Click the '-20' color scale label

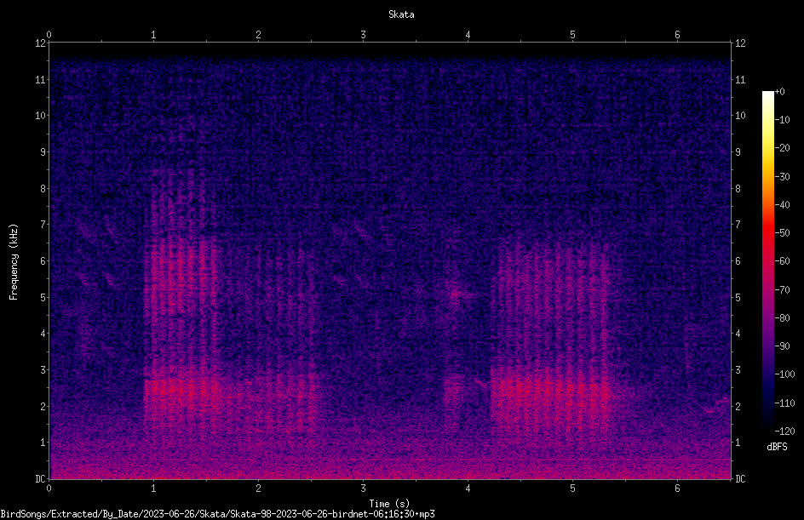coord(782,148)
